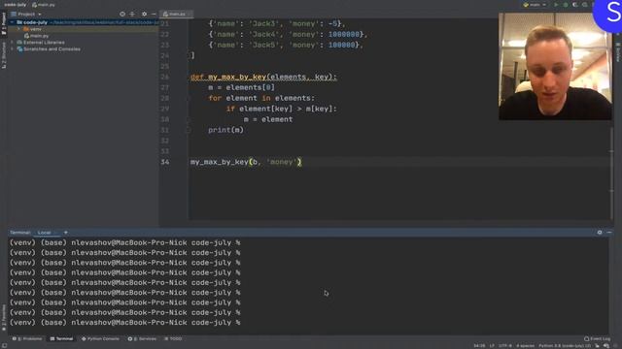Click fold marker beside line 31
This screenshot has width=622, height=349.
[189, 130]
